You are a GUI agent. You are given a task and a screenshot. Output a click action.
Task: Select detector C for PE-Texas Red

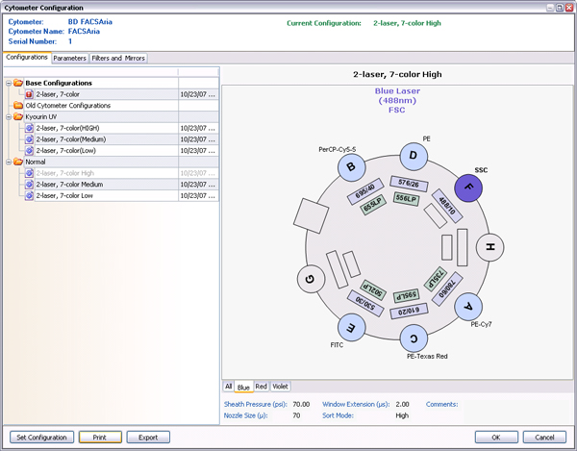[x=414, y=338]
